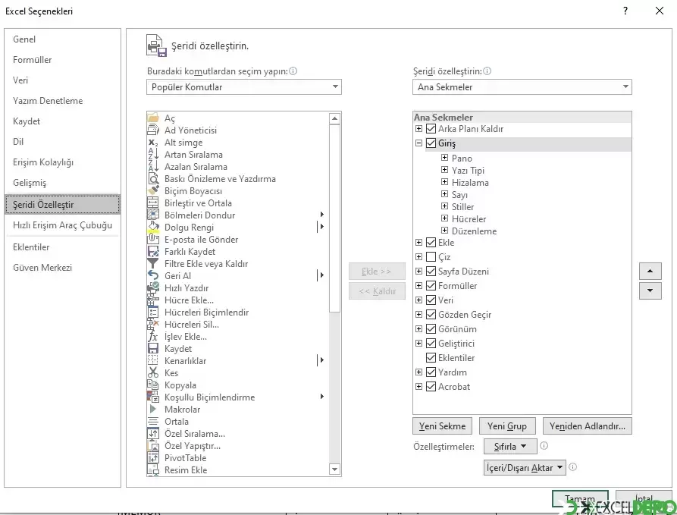Click the Filtre Ekle veya Kaldır funnel icon

click(x=153, y=263)
